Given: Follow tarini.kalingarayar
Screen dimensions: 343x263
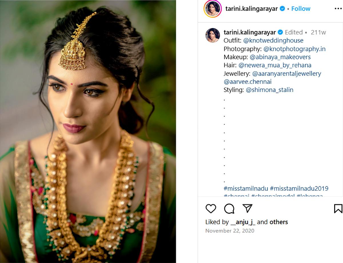Looking at the screenshot, I should [x=301, y=9].
